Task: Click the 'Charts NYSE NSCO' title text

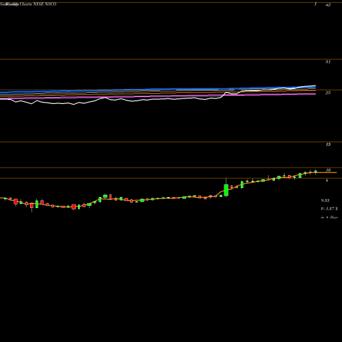Action: pyautogui.click(x=38, y=4)
